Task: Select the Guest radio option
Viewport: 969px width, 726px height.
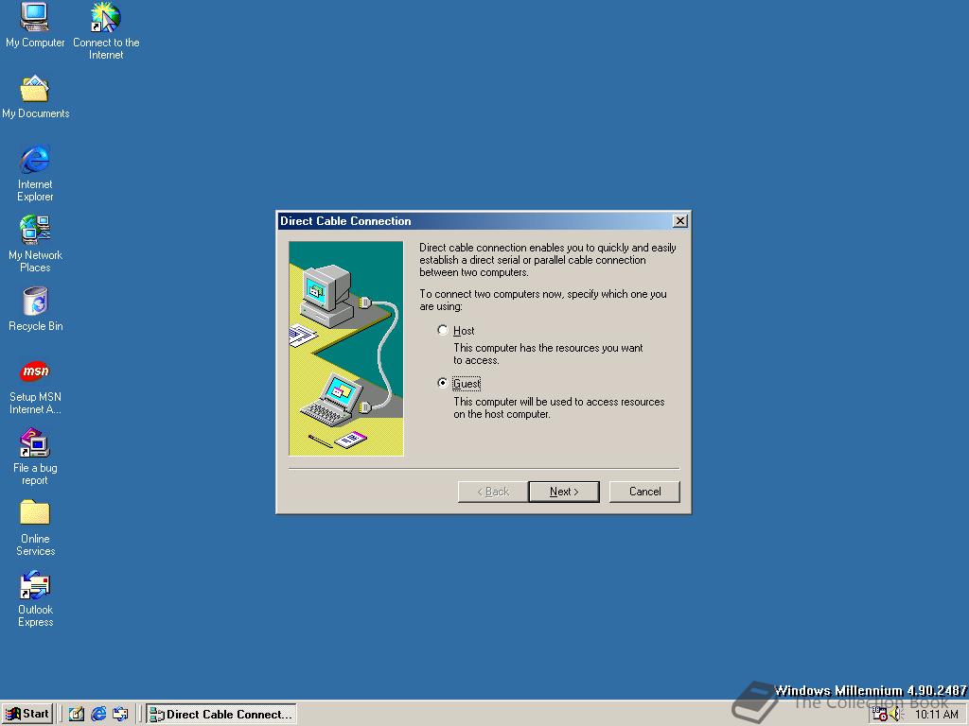Action: point(443,384)
